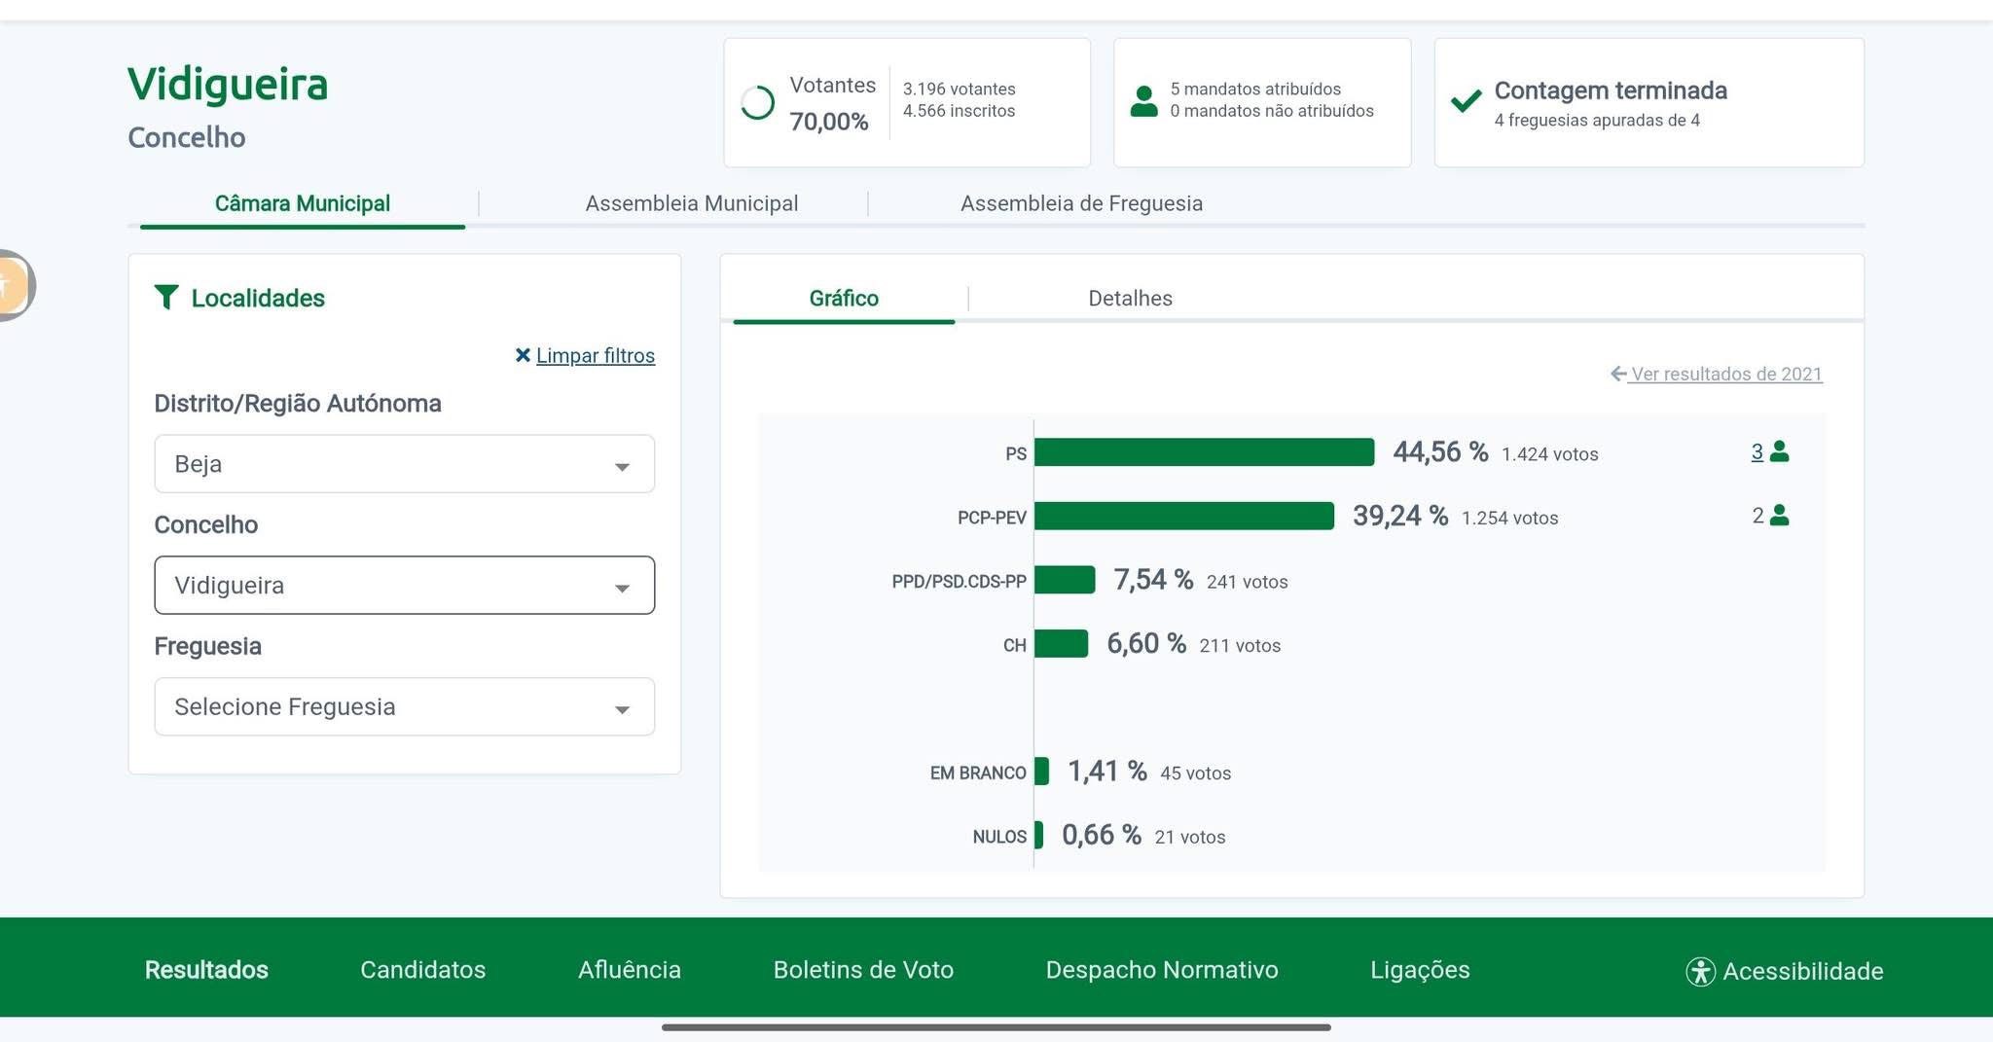Click the X icon next to Limpar filtros
The image size is (1993, 1042).
click(x=523, y=355)
